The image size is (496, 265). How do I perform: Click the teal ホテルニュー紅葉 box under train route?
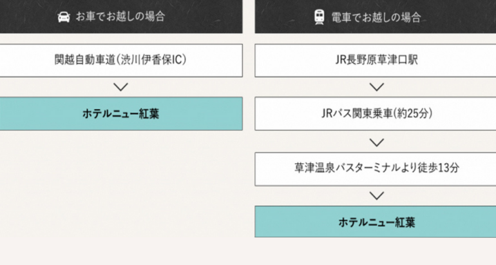point(377,222)
